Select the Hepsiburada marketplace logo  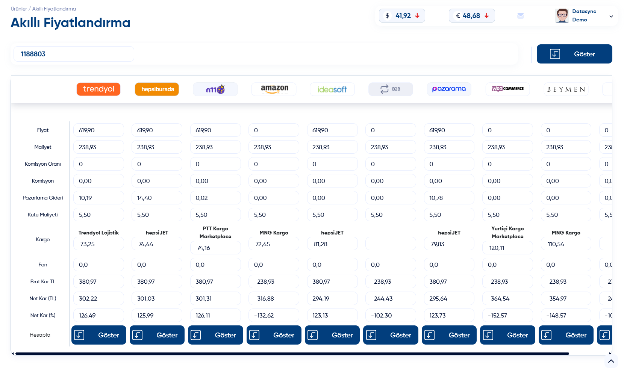[157, 89]
